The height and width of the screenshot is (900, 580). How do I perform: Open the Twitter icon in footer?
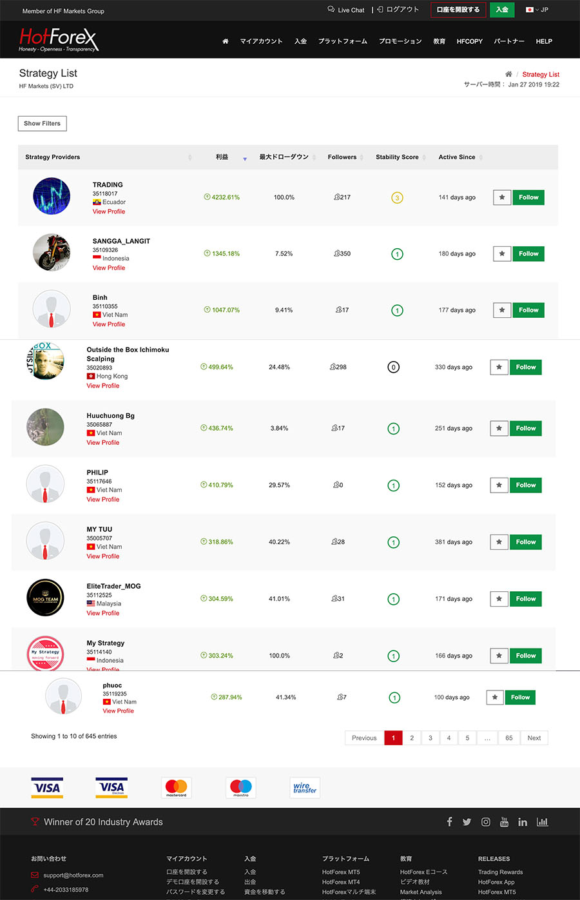click(467, 822)
